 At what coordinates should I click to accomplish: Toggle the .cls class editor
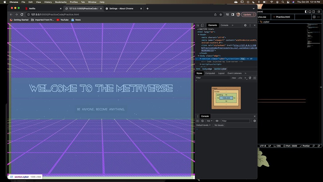click(240, 78)
